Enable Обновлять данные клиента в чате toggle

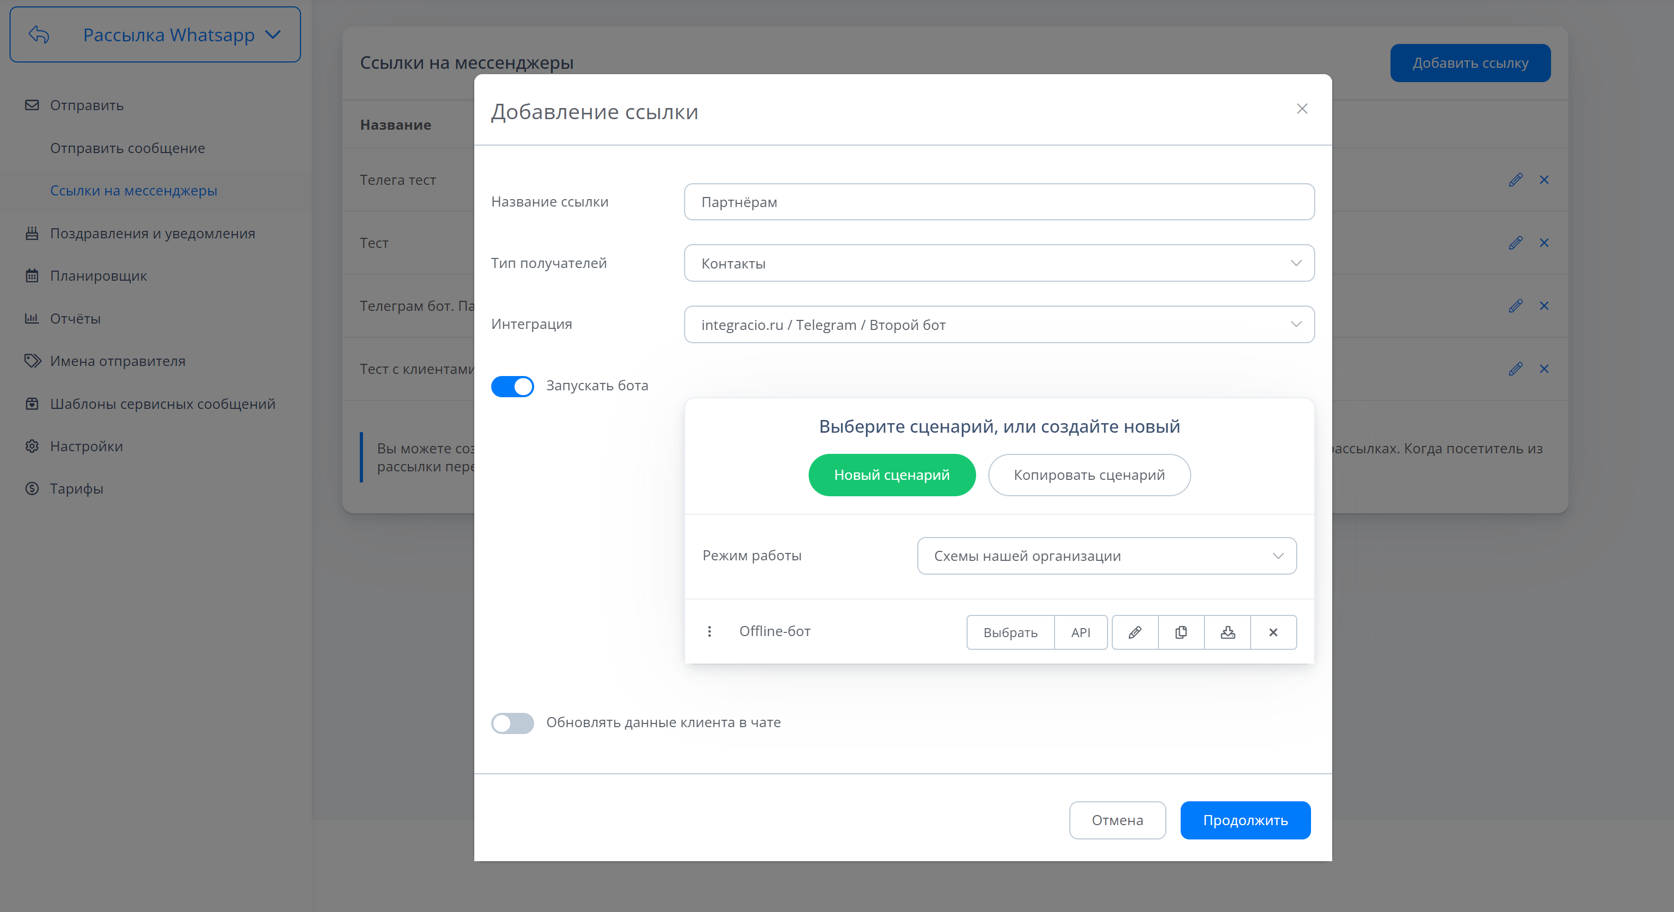point(512,723)
